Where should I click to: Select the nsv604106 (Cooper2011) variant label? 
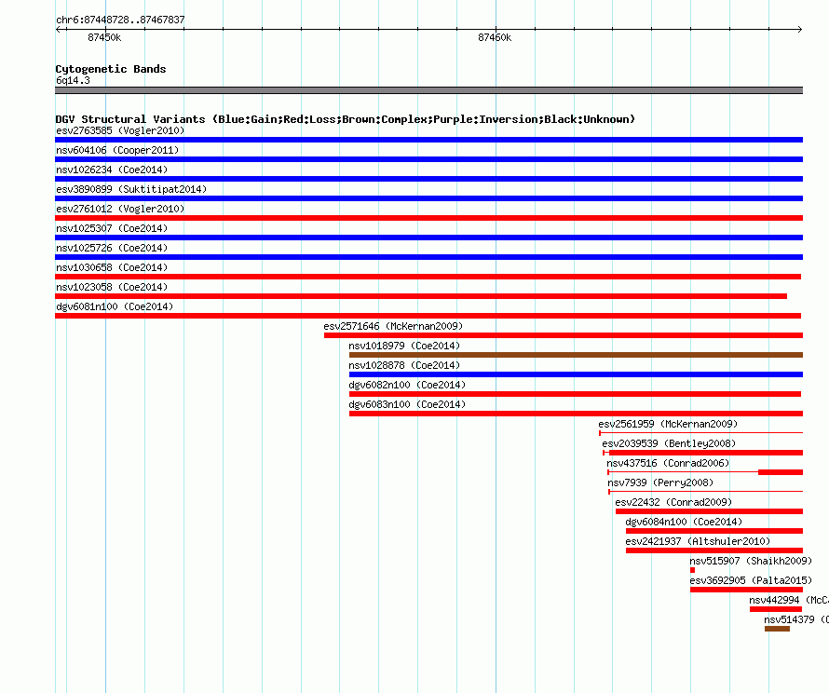click(117, 150)
